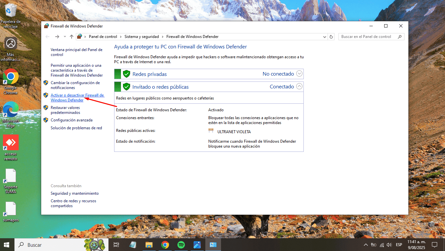Click the search magnifier in Control Panel

pos(400,37)
